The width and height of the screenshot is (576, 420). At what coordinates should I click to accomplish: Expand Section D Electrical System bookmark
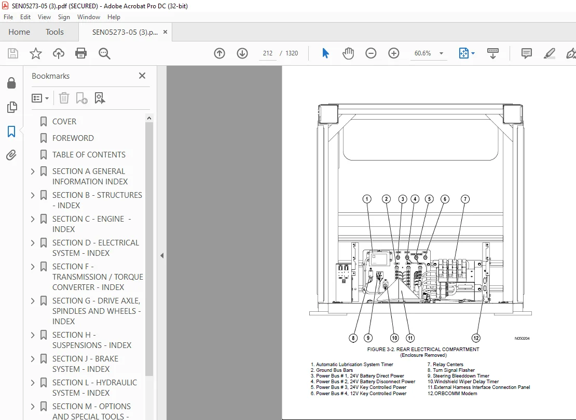[x=33, y=242]
